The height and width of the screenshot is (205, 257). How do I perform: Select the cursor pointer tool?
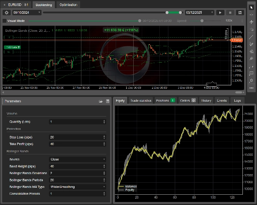coord(251,8)
